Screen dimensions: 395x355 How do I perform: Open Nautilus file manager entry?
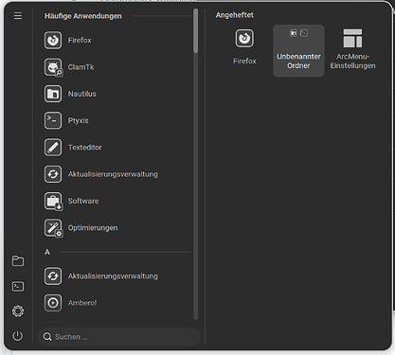tap(116, 94)
